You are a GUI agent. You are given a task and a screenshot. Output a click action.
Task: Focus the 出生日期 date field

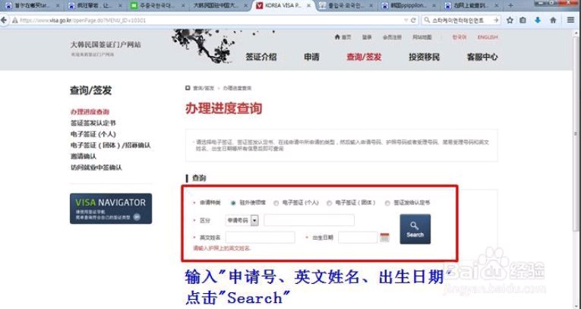click(358, 238)
